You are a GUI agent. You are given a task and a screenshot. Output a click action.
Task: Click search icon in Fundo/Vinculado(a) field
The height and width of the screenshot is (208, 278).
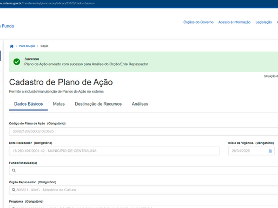click(14, 170)
